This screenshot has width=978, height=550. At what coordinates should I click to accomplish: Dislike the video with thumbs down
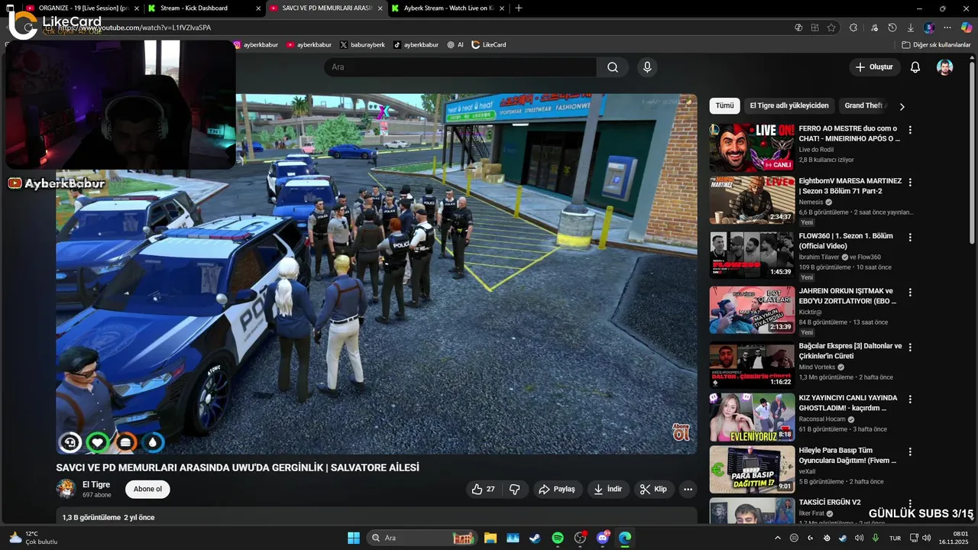click(515, 489)
